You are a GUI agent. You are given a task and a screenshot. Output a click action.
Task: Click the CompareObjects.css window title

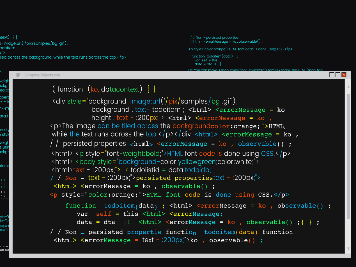[x=42, y=75]
